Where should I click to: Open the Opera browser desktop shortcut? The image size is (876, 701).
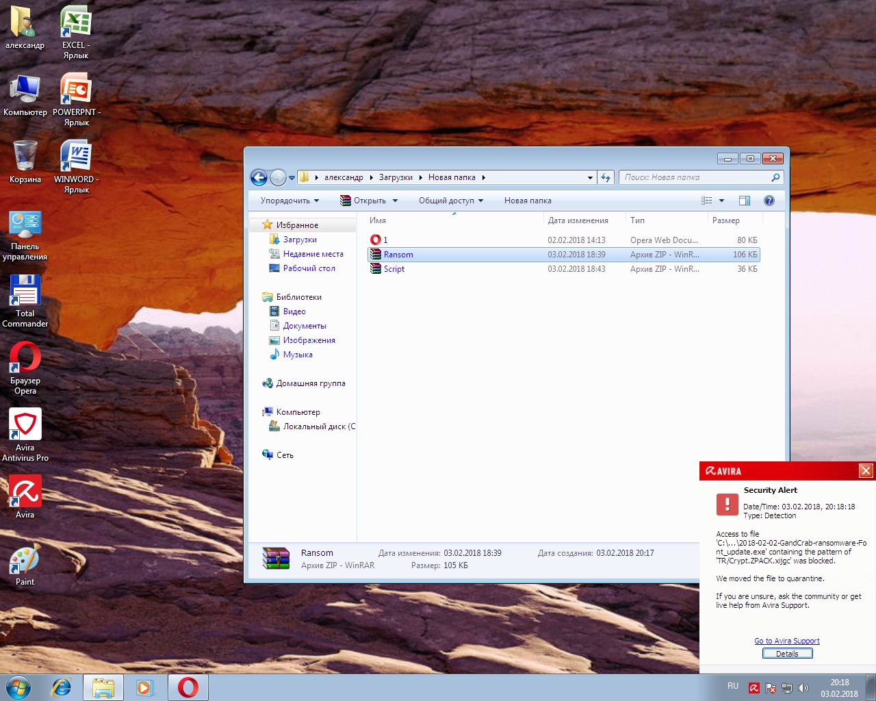point(25,359)
